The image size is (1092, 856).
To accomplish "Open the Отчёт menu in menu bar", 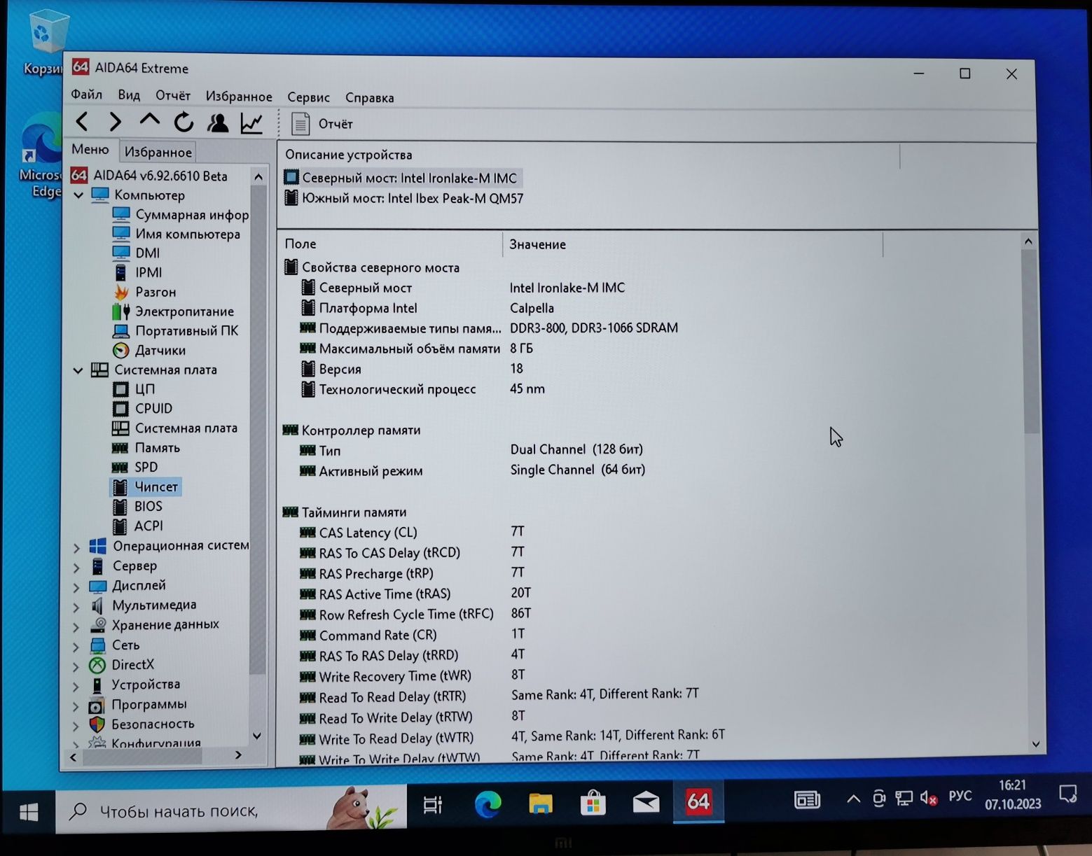I will tap(173, 95).
